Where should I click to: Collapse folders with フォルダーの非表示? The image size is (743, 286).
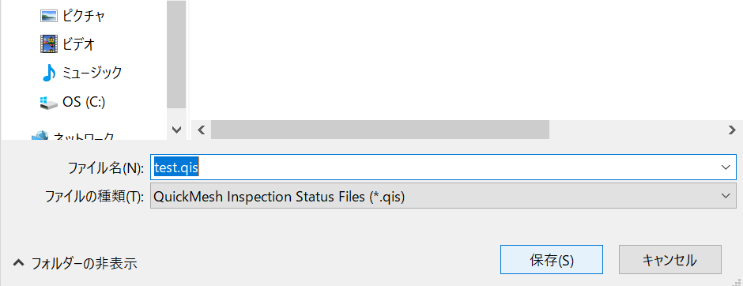pyautogui.click(x=75, y=262)
